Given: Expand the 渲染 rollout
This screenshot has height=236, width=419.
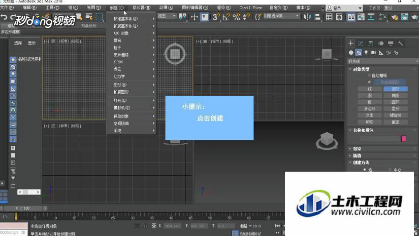Looking at the screenshot, I should coord(357,148).
